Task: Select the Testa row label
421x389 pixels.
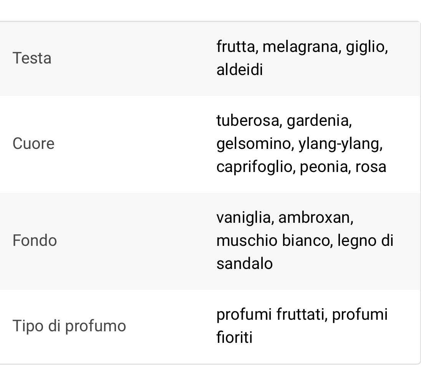Action: [x=32, y=58]
